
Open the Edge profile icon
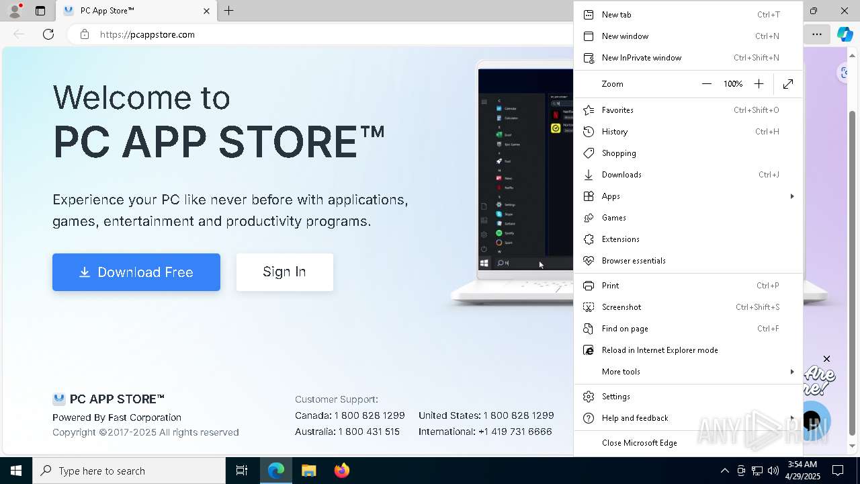pos(15,11)
